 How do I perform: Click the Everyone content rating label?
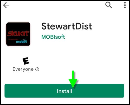[23, 69]
